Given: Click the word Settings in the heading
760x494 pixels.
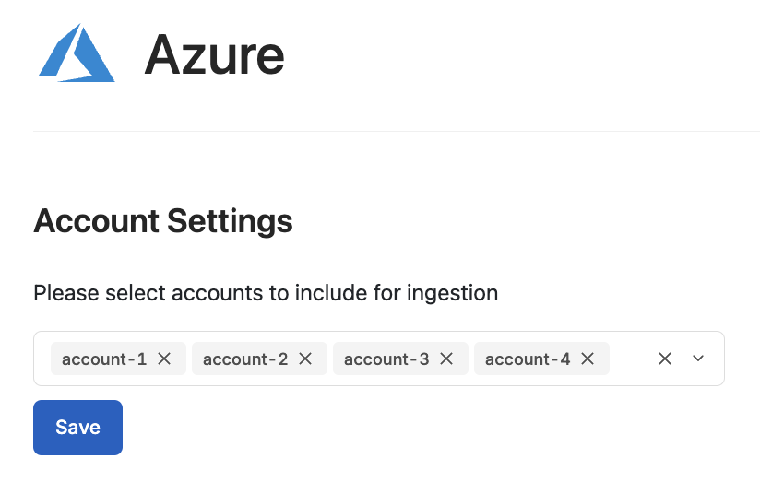Looking at the screenshot, I should coord(230,222).
